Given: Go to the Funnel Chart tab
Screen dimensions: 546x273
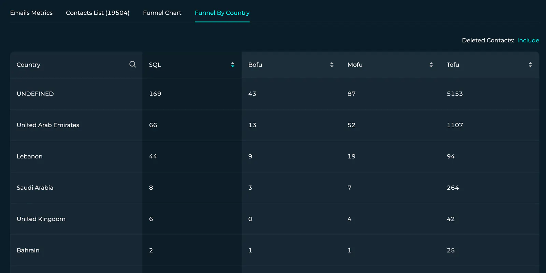Looking at the screenshot, I should click(x=162, y=13).
